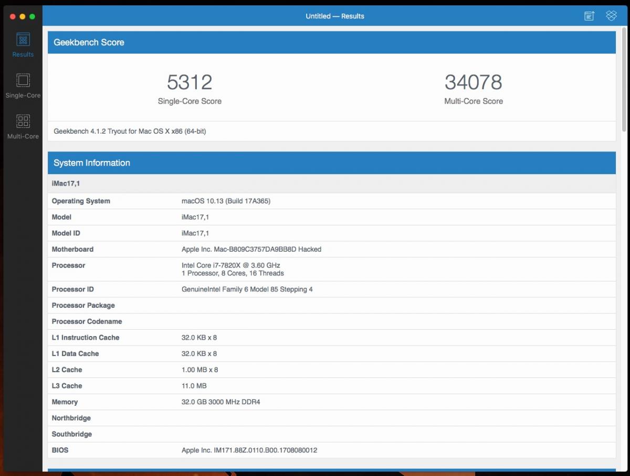Screen dimensions: 630x476
Task: Select the Processor row label
Action: pyautogui.click(x=68, y=266)
